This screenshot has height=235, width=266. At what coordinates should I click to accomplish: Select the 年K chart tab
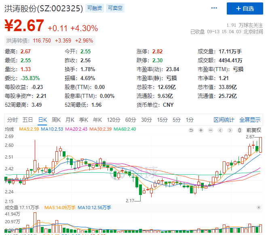(97, 120)
